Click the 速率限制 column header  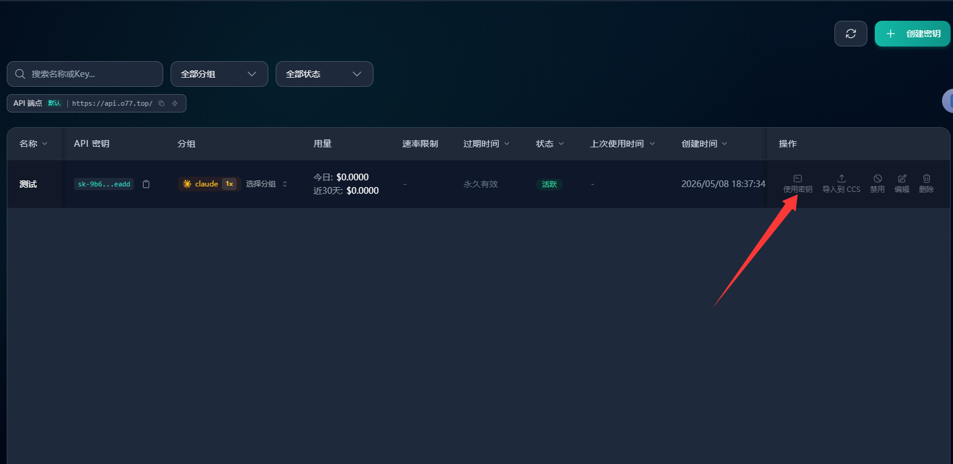click(420, 144)
